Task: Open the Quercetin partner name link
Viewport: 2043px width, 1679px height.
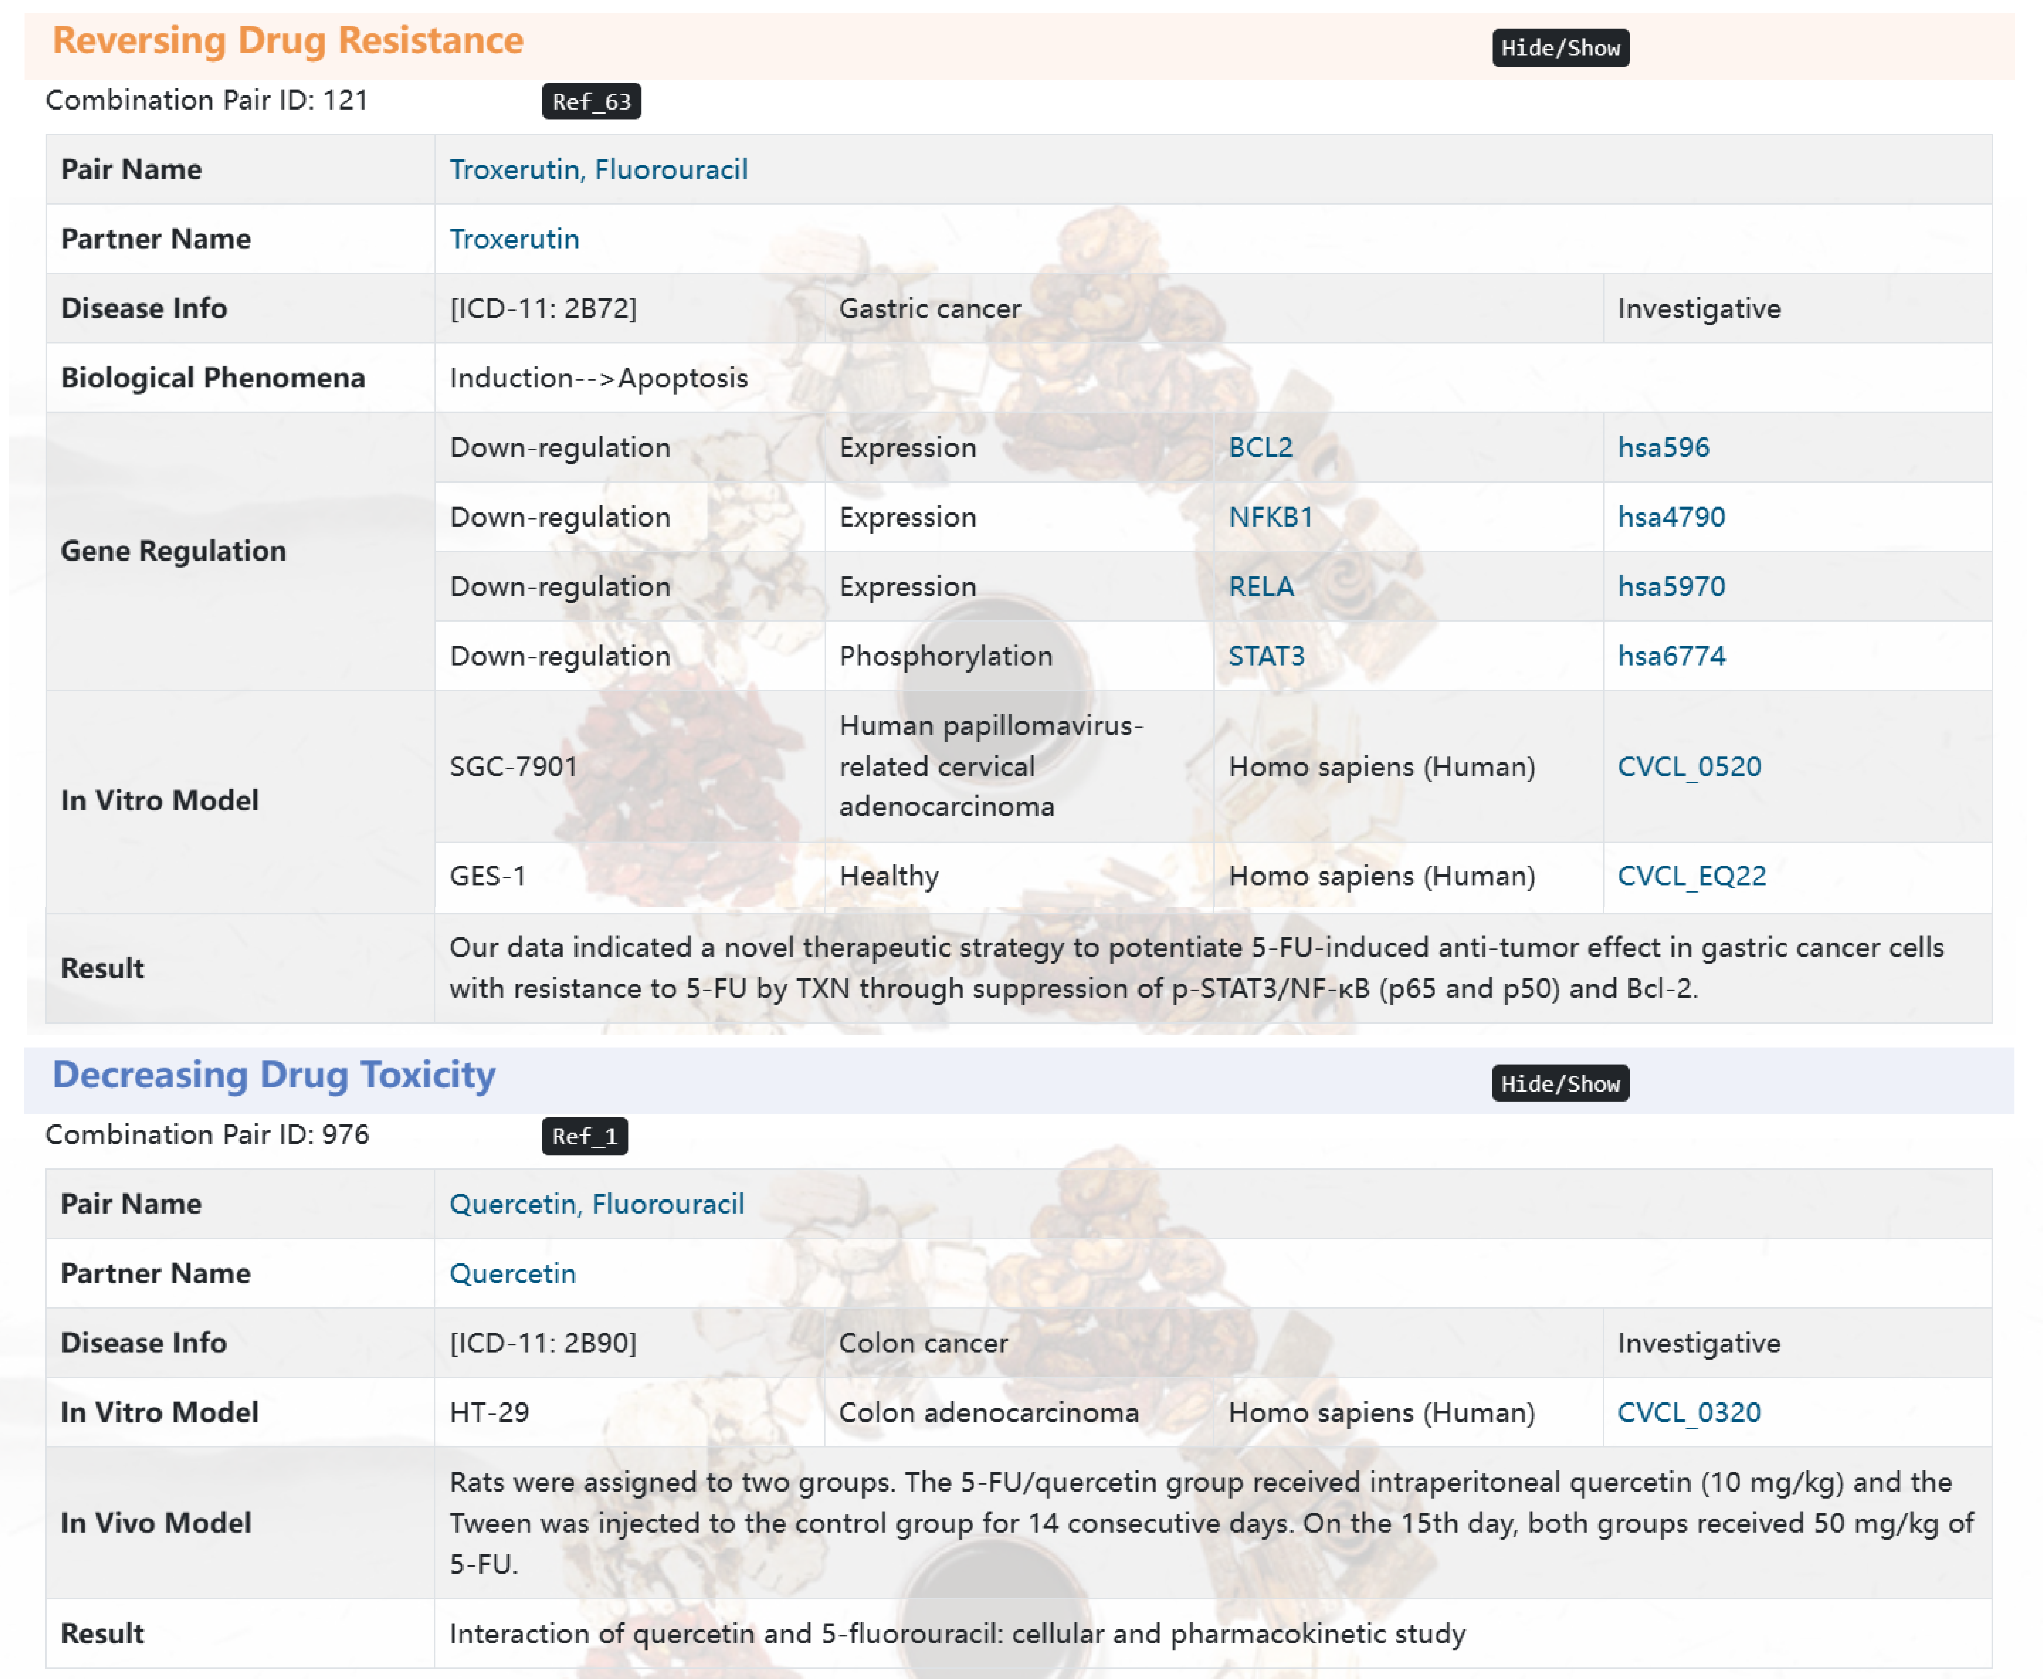Action: pos(513,1274)
